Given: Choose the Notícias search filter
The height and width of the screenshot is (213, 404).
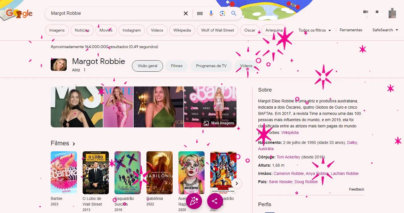Looking at the screenshot, I should click(x=82, y=30).
